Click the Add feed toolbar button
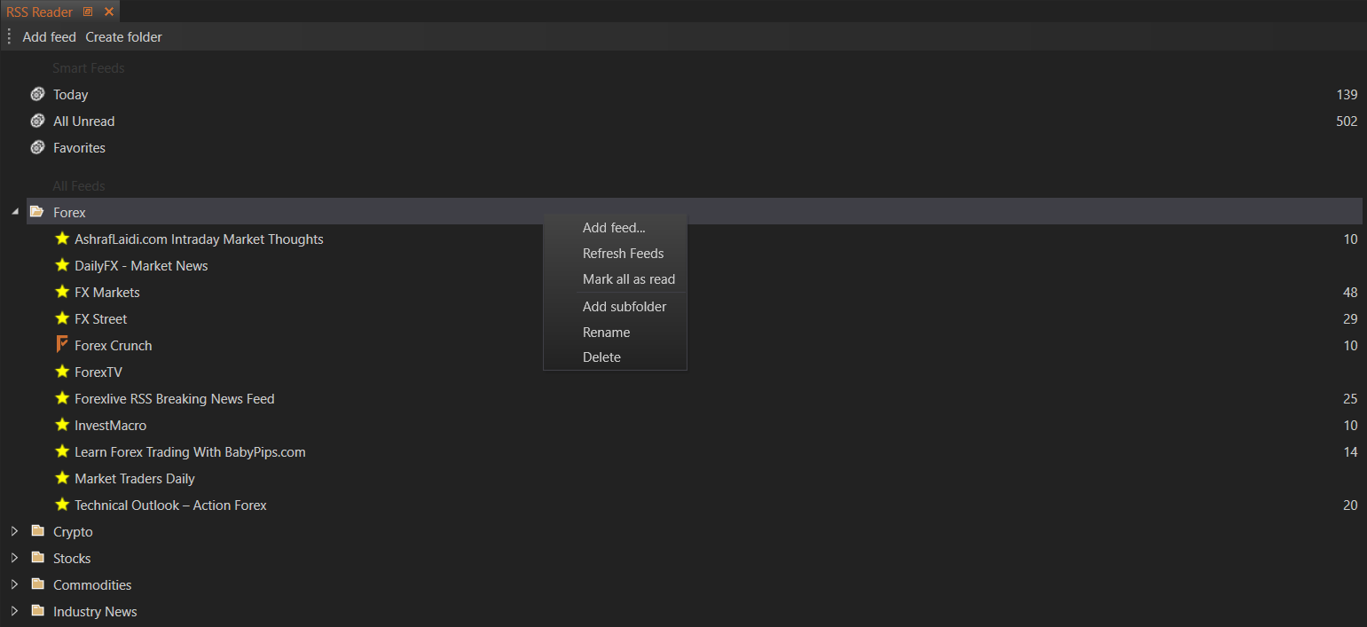Image resolution: width=1367 pixels, height=627 pixels. pyautogui.click(x=49, y=37)
